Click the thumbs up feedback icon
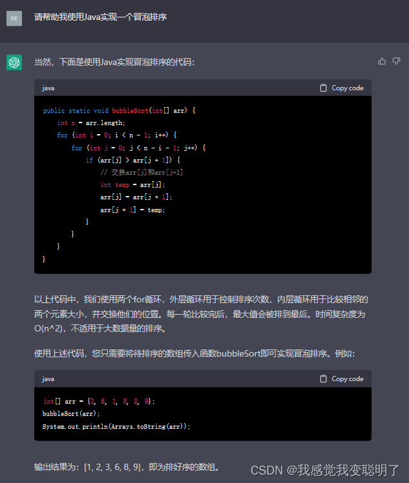409x483 pixels. (382, 61)
